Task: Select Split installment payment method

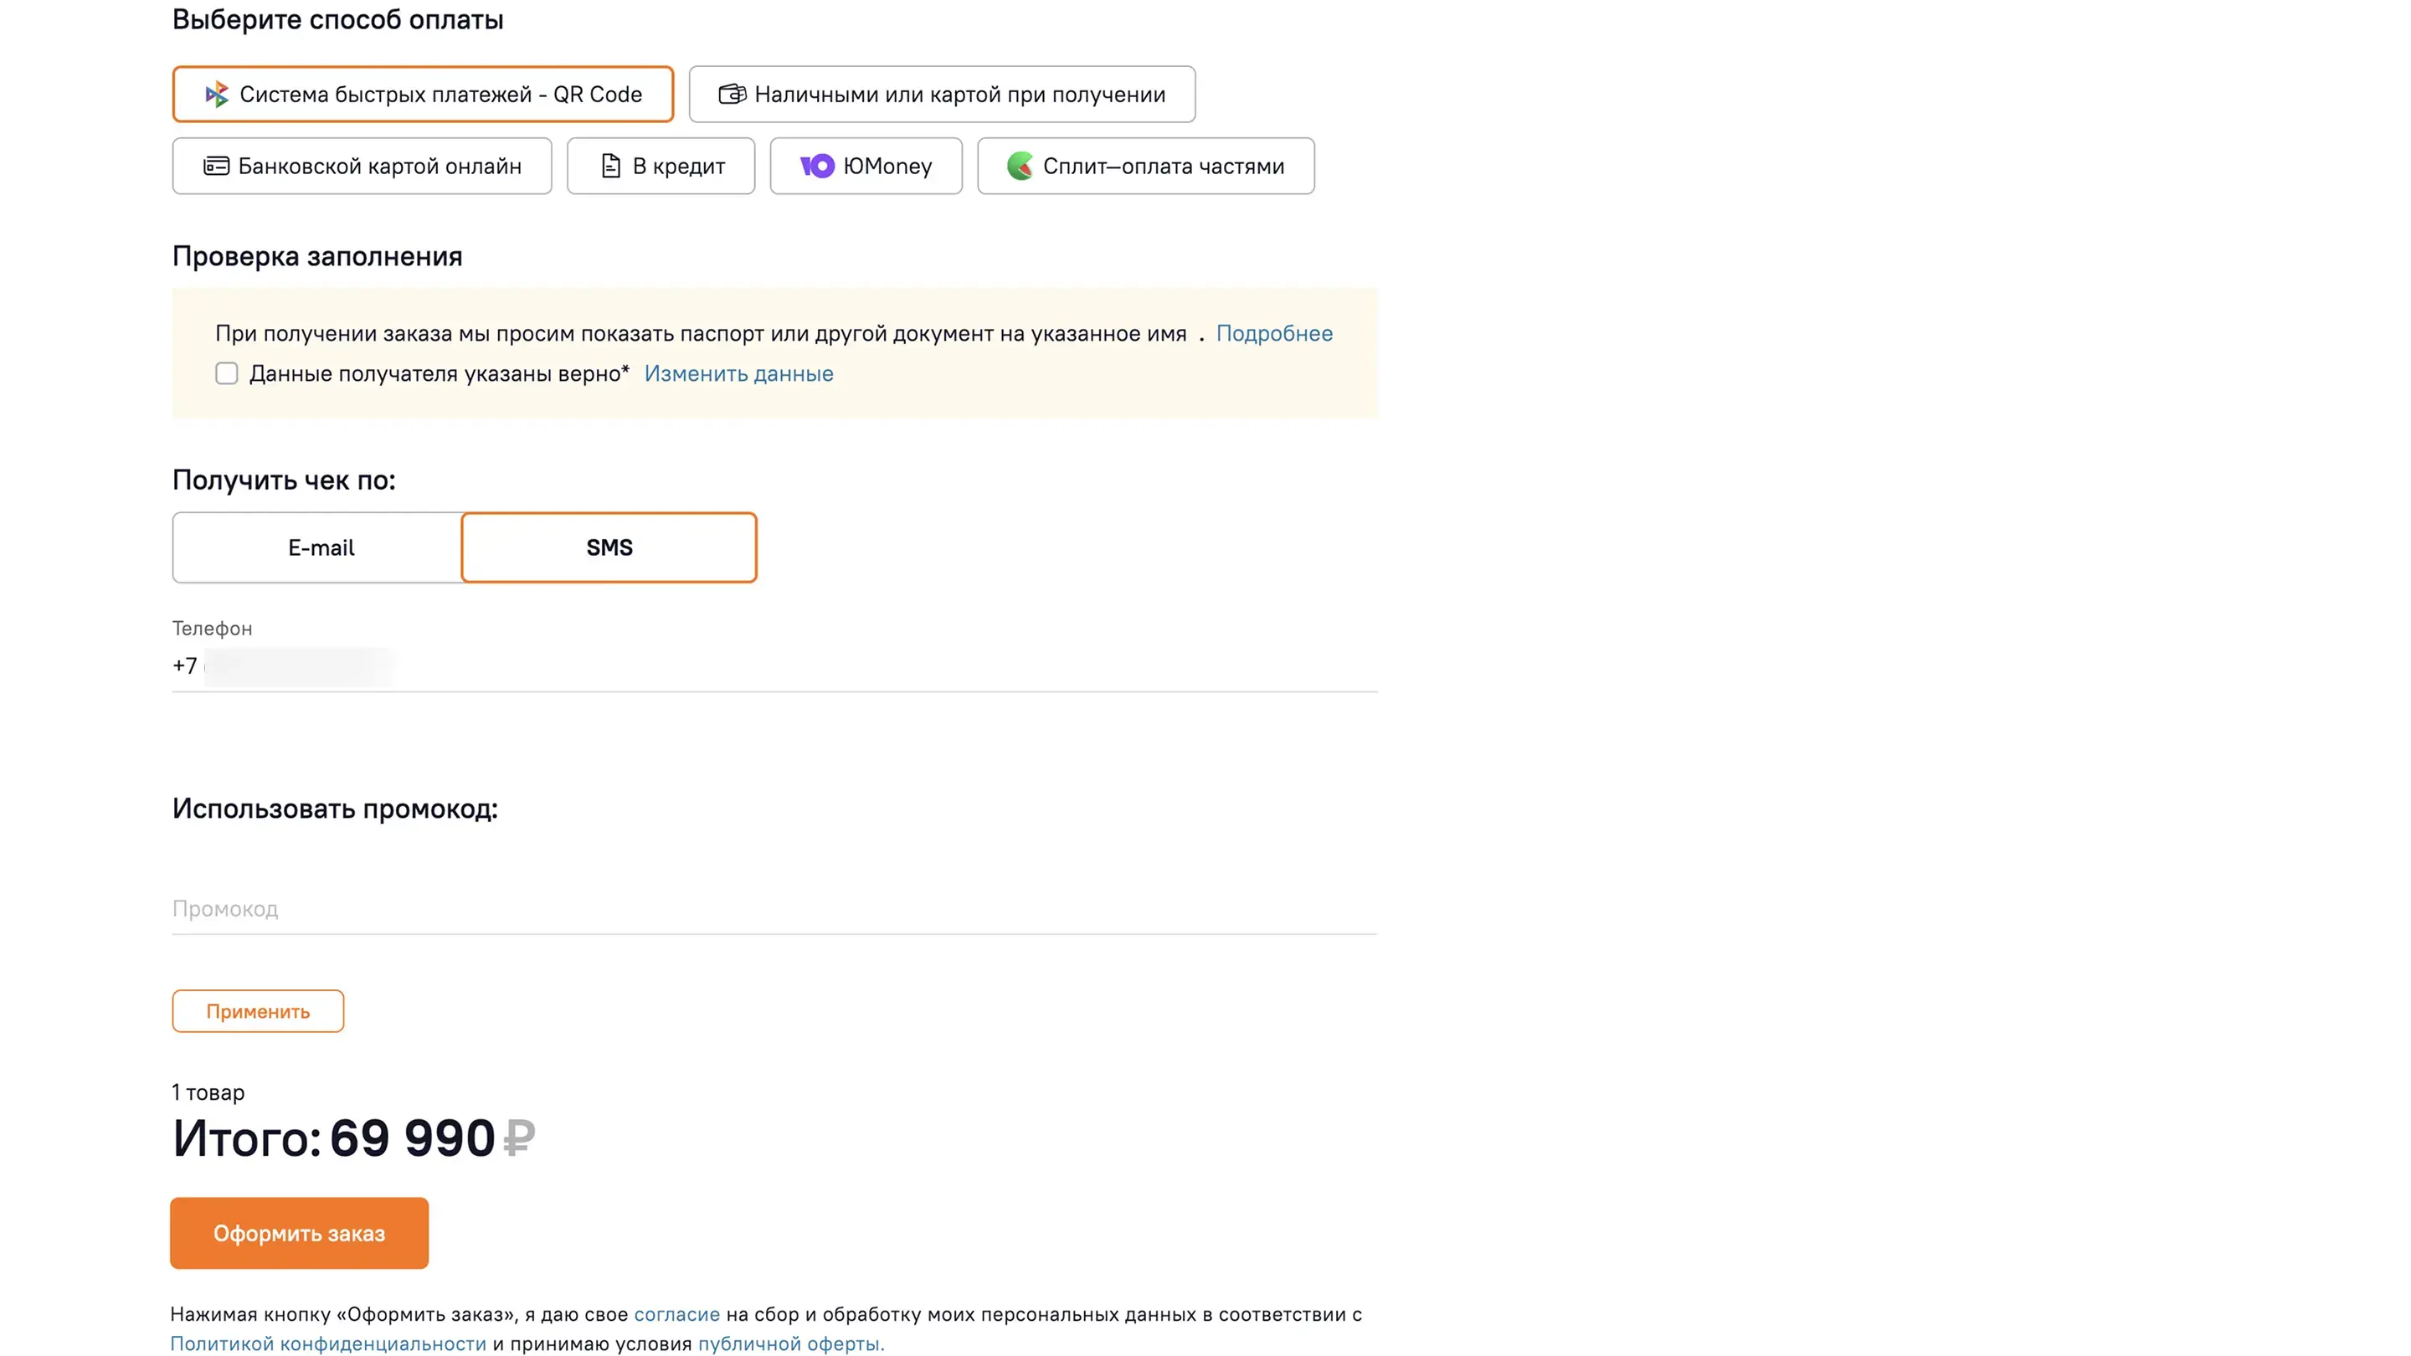Action: [x=1145, y=167]
